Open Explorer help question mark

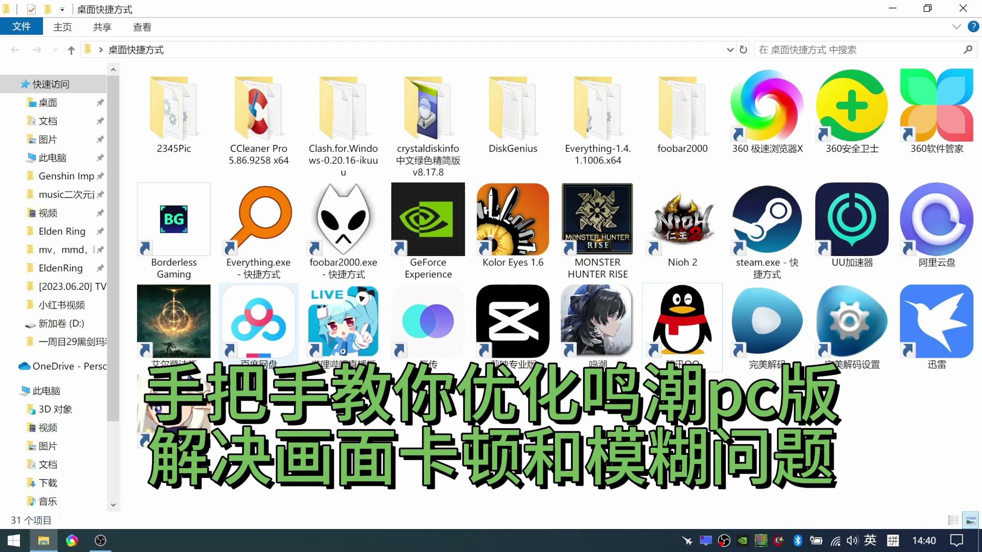point(973,27)
